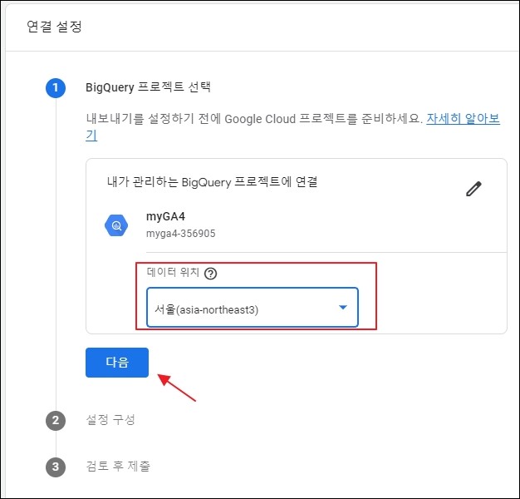Click the BigQuery 프로젝트 선택 step title
520x499 pixels.
[150, 87]
